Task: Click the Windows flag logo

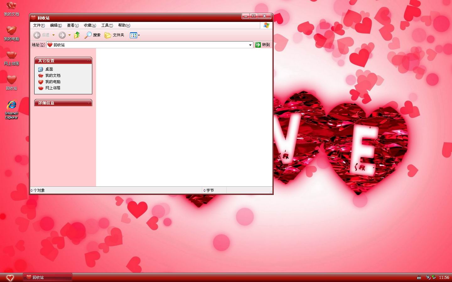Action: pos(266,25)
